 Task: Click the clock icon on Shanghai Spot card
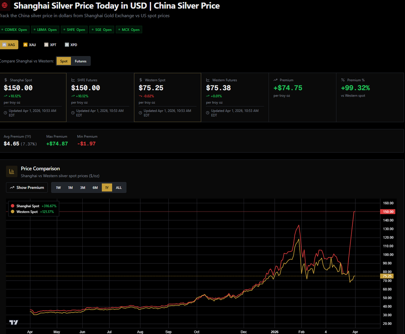coord(5,113)
